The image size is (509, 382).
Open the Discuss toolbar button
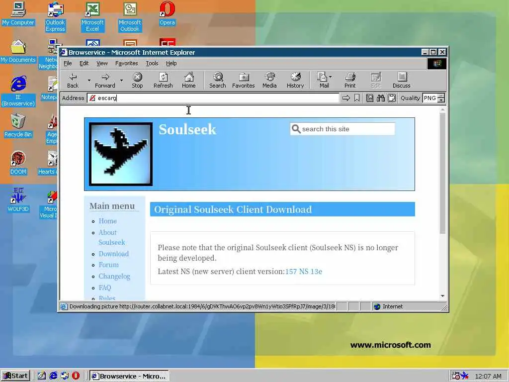(402, 80)
